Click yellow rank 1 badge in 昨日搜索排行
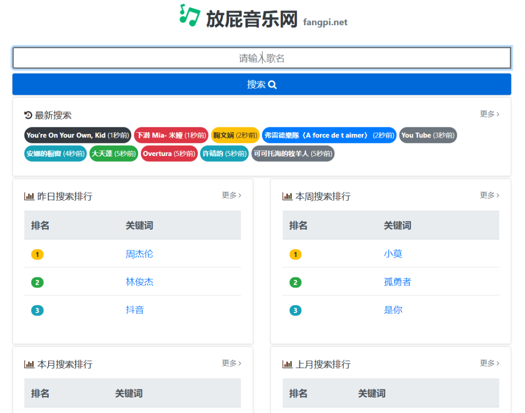Screen dimensions: 525x413 tap(37, 254)
